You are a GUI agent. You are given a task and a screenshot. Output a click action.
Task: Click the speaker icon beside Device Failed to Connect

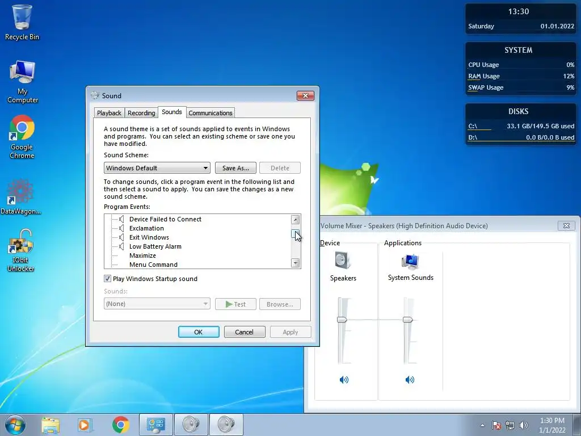pyautogui.click(x=121, y=219)
